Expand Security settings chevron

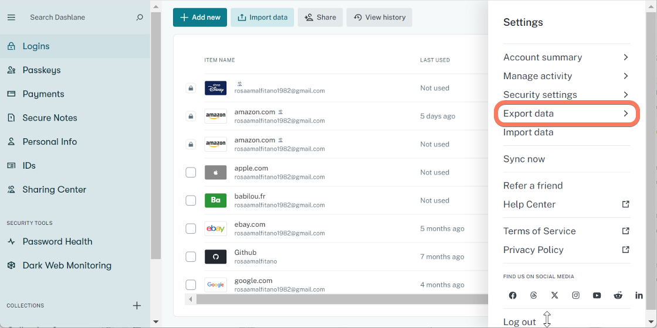625,94
